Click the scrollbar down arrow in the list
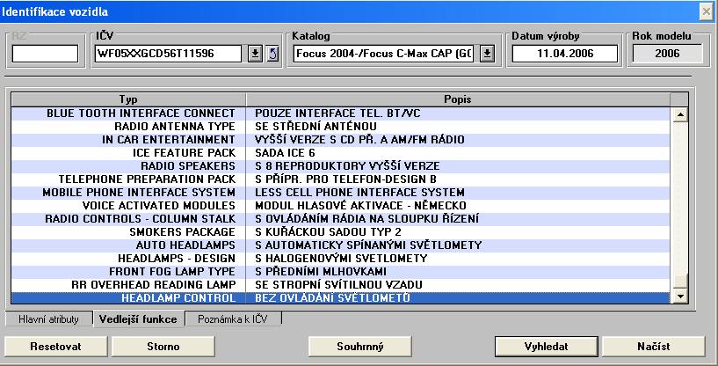 678,298
